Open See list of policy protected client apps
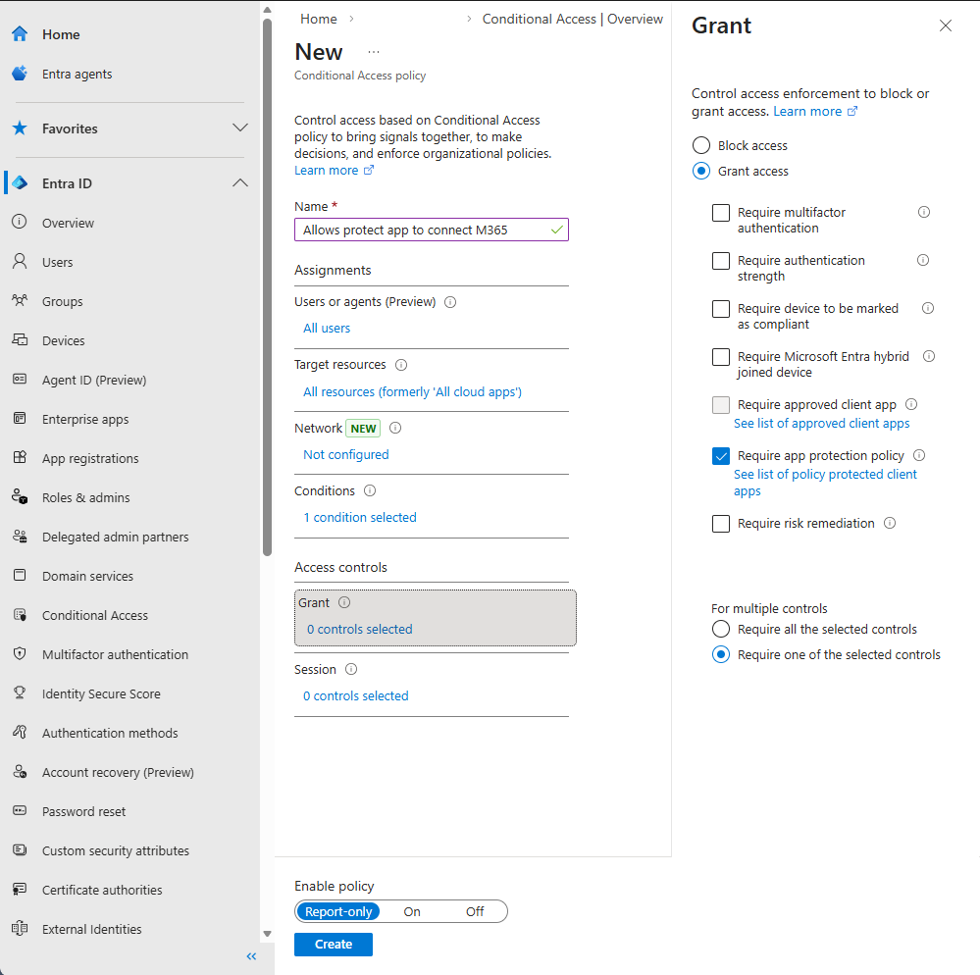The height and width of the screenshot is (975, 980). point(825,483)
